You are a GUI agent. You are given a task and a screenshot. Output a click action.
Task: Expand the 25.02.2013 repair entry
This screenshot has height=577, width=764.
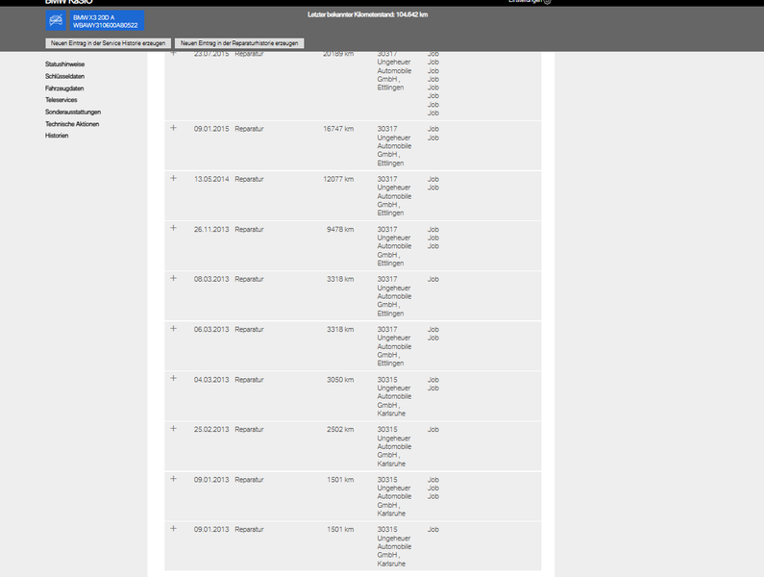coord(173,429)
